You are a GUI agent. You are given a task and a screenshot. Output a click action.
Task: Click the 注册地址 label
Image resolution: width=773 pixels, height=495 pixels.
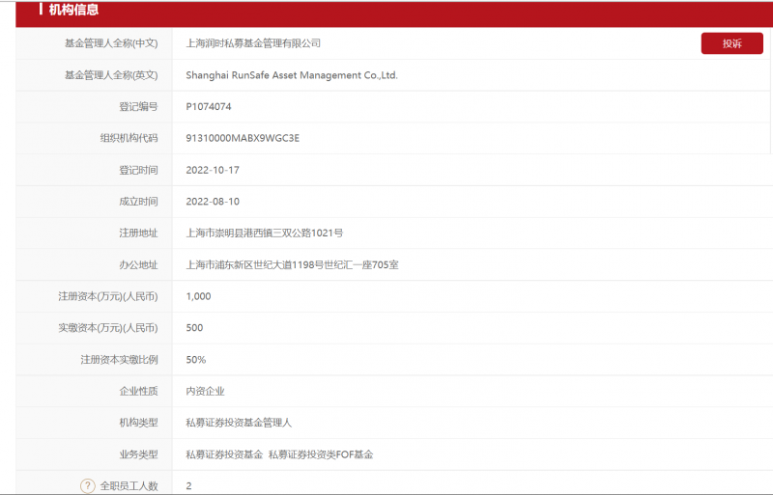pyautogui.click(x=138, y=233)
